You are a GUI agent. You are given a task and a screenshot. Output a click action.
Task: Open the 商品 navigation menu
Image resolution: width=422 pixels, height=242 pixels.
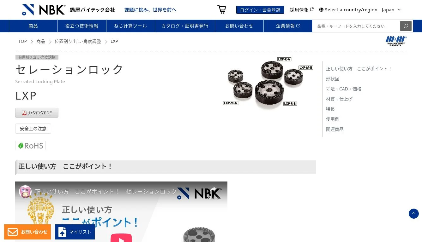click(33, 26)
